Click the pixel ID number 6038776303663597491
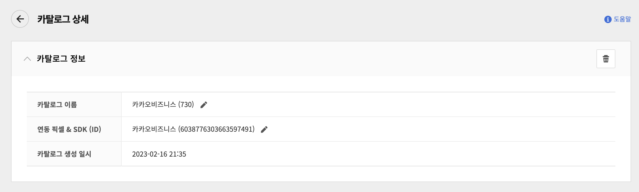 (x=216, y=129)
